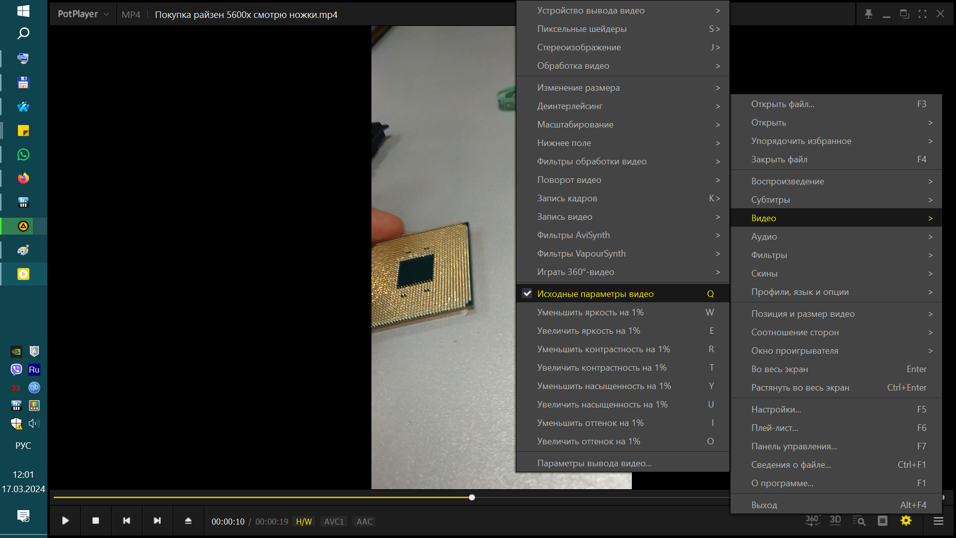Click the Play button

pos(65,521)
